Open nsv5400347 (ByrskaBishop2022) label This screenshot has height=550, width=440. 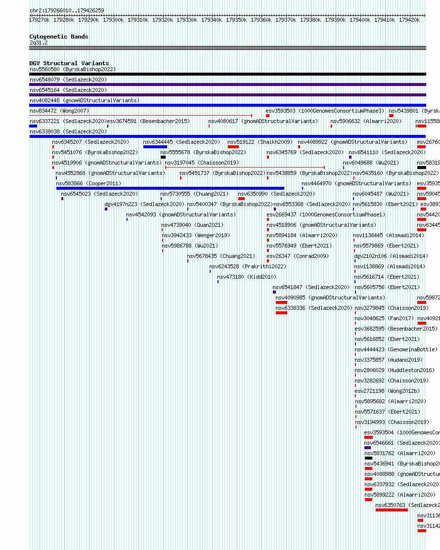[230, 204]
